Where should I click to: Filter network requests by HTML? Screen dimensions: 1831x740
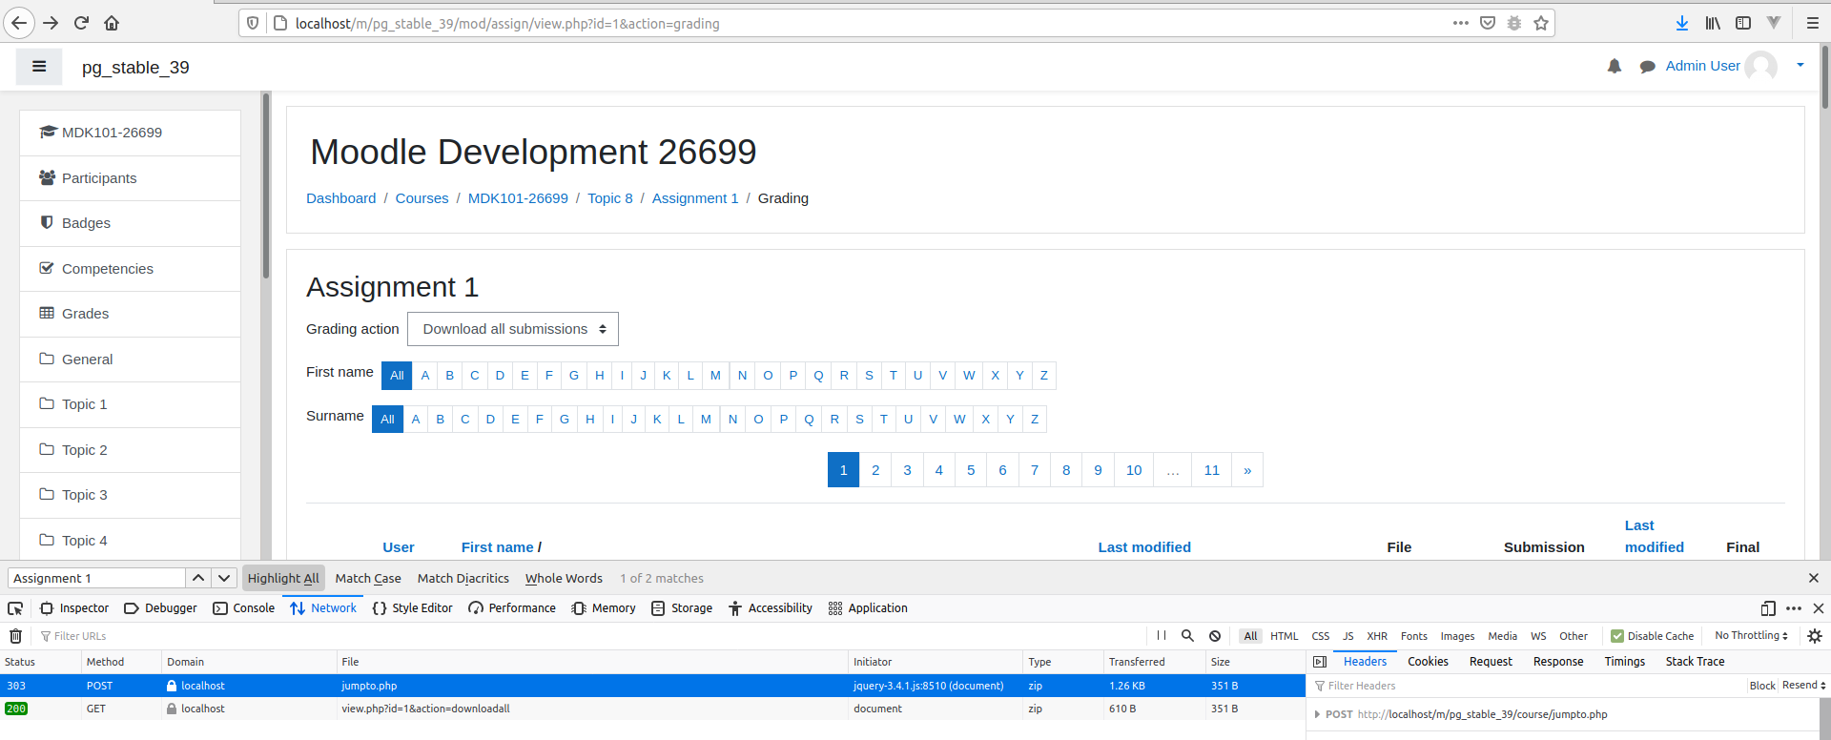(x=1284, y=636)
